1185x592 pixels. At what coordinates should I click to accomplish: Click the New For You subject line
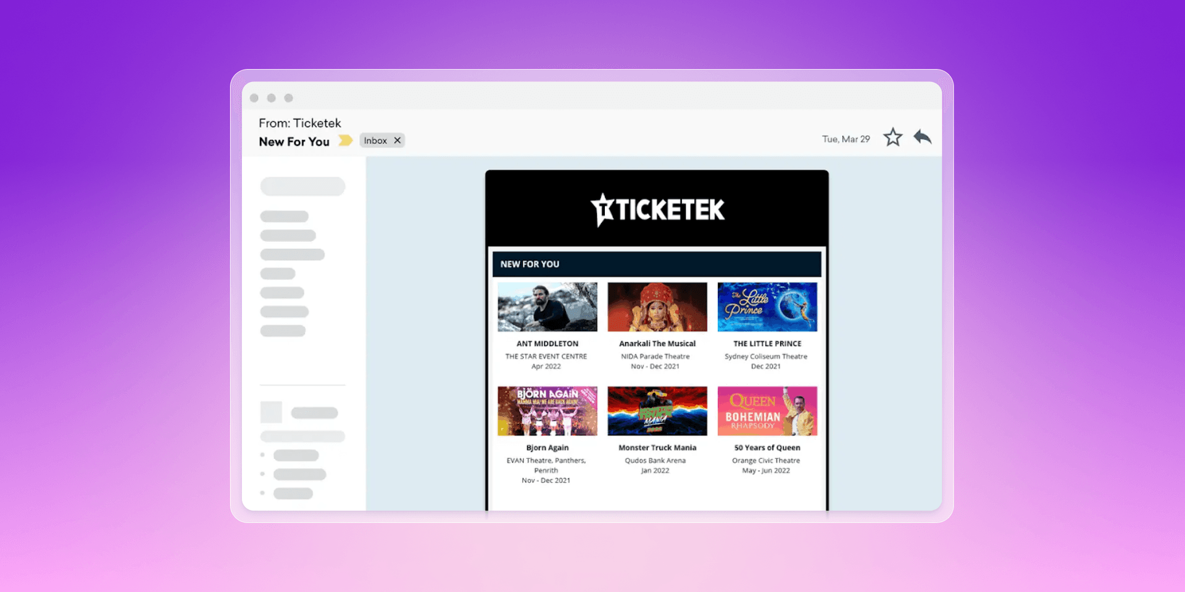294,141
